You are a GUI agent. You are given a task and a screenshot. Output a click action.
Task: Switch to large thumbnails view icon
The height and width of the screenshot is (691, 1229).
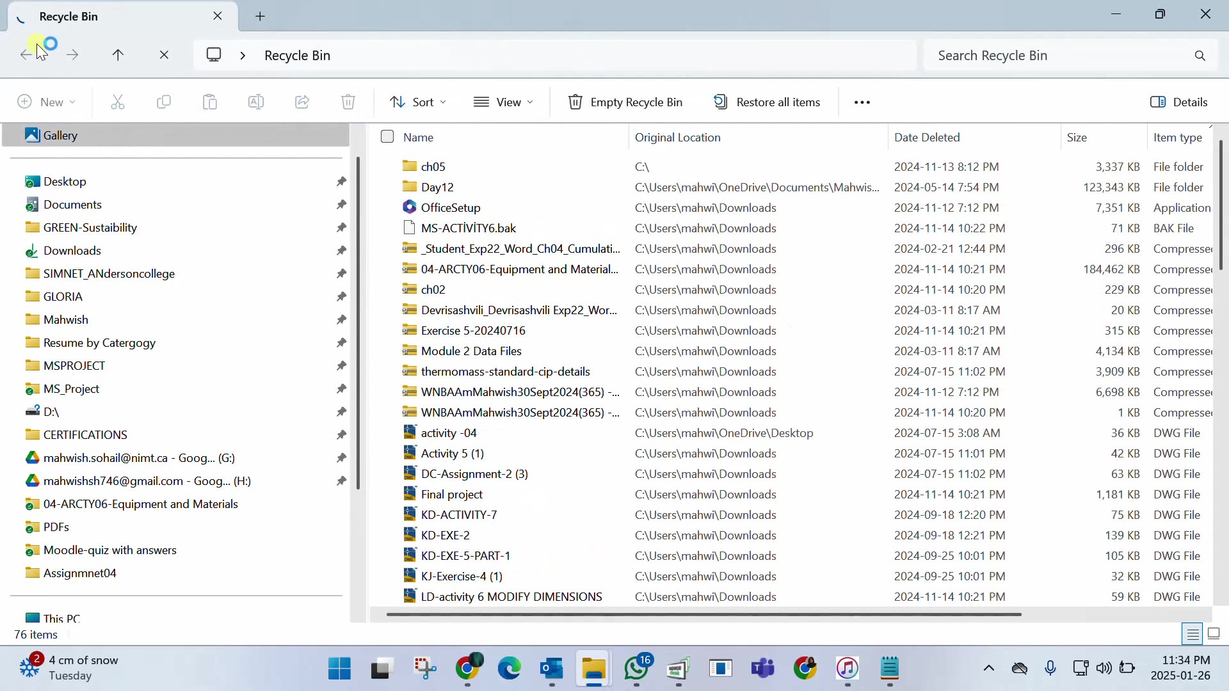tap(1214, 634)
